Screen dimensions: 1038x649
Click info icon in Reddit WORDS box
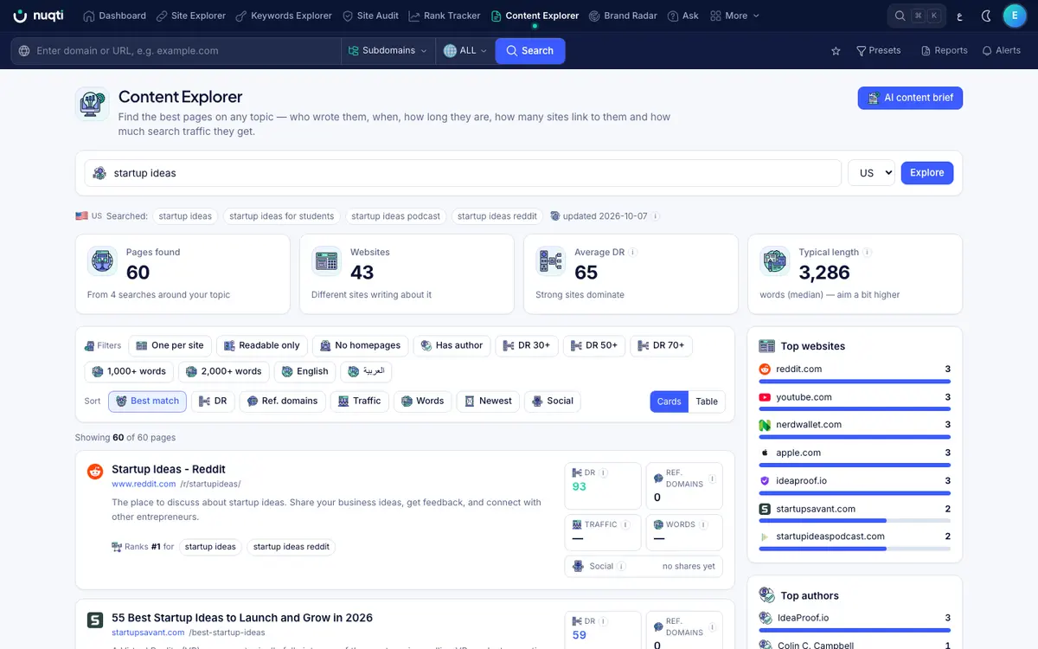coord(704,524)
